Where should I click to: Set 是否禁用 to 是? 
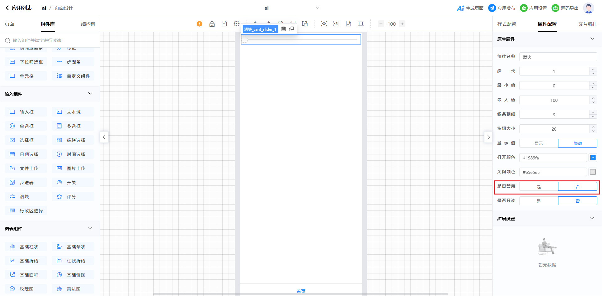539,187
